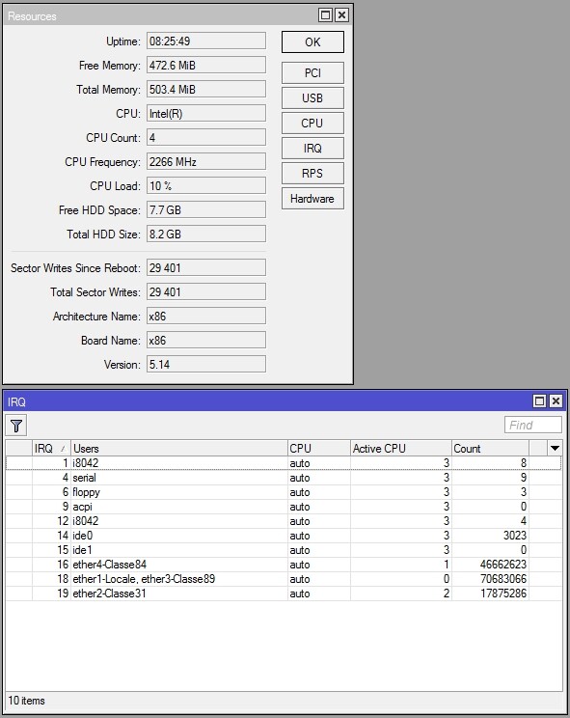570x718 pixels.
Task: Sort by the IRQ column header
Action: coord(51,449)
